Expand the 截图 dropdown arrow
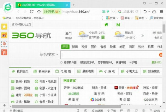Image resolution: width=166 pixels, height=112 pixels. coord(146,18)
